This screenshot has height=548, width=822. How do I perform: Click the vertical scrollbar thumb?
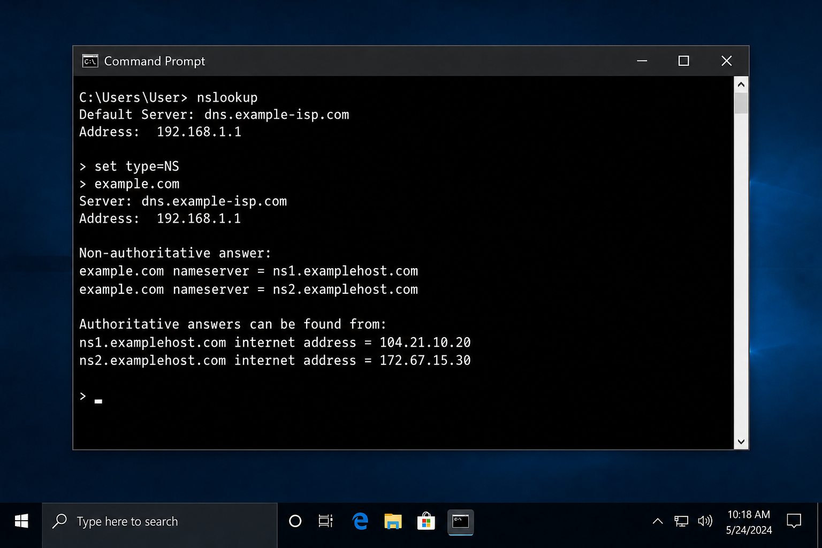click(741, 103)
